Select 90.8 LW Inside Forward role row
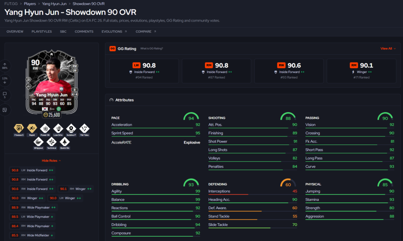Viewport: 403px width, 241px height. click(x=32, y=170)
